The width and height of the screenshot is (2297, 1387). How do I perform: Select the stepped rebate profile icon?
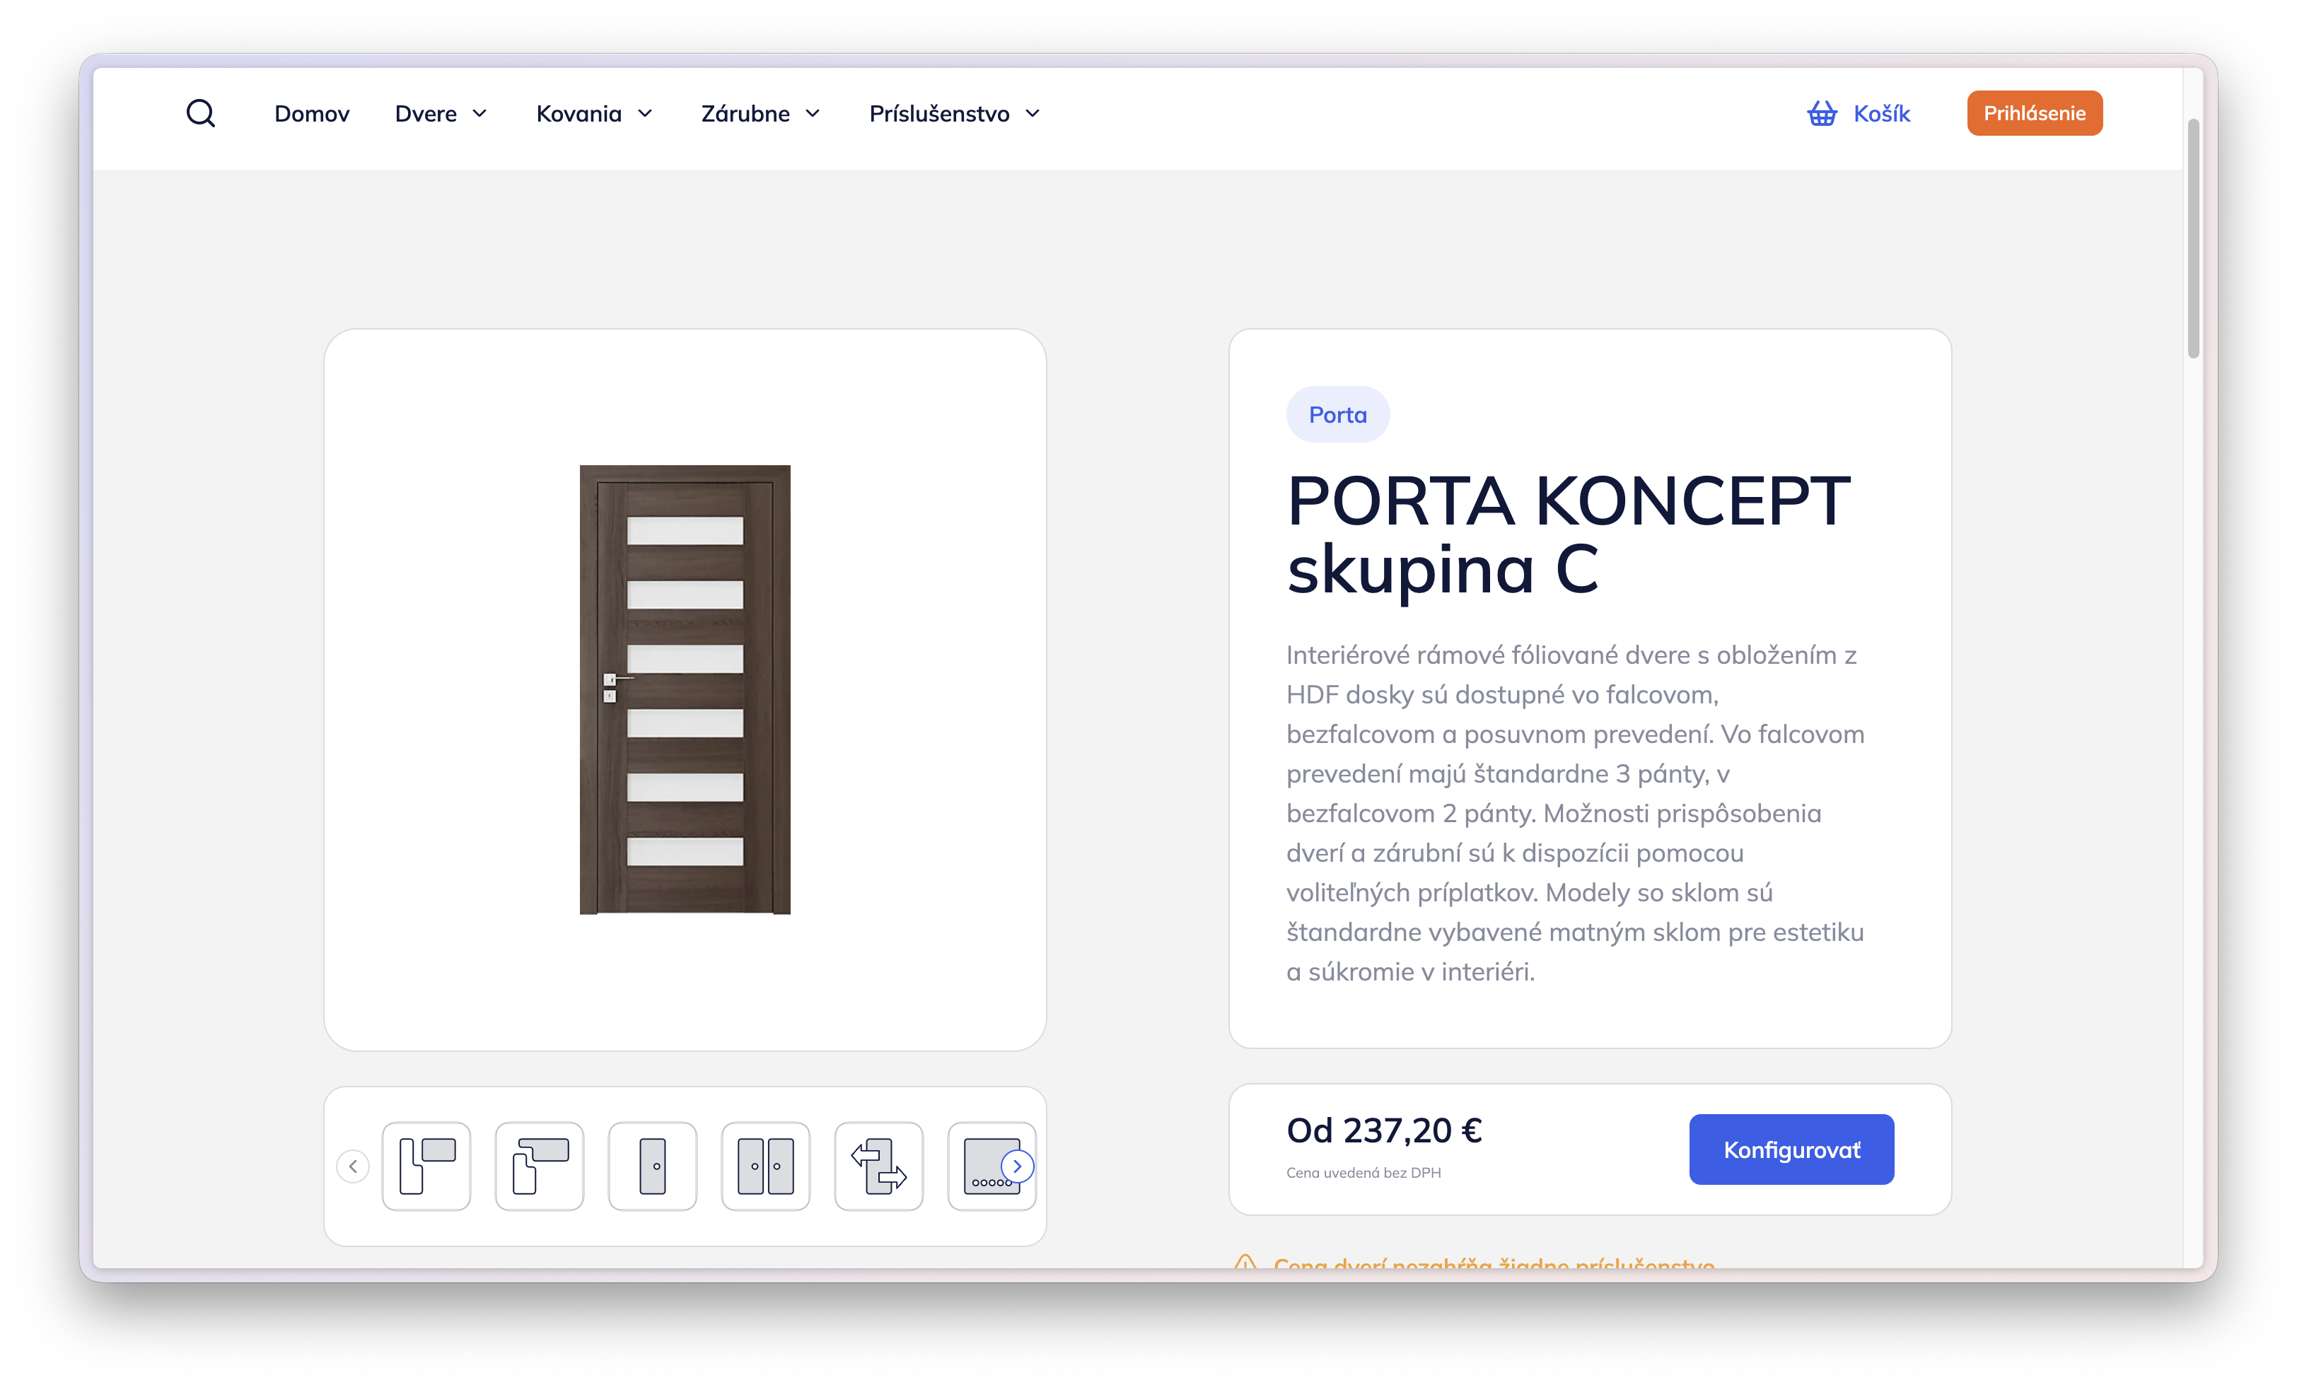point(540,1166)
